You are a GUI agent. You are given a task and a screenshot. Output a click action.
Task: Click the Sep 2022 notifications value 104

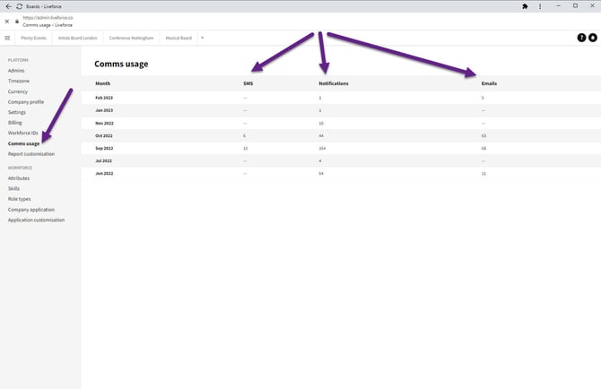click(322, 148)
